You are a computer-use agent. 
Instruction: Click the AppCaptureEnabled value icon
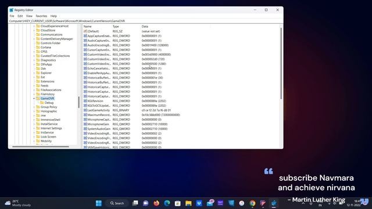point(85,36)
